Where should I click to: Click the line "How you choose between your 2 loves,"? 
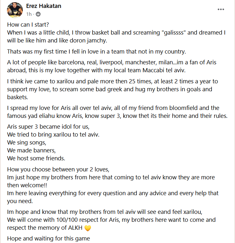pos(58,169)
